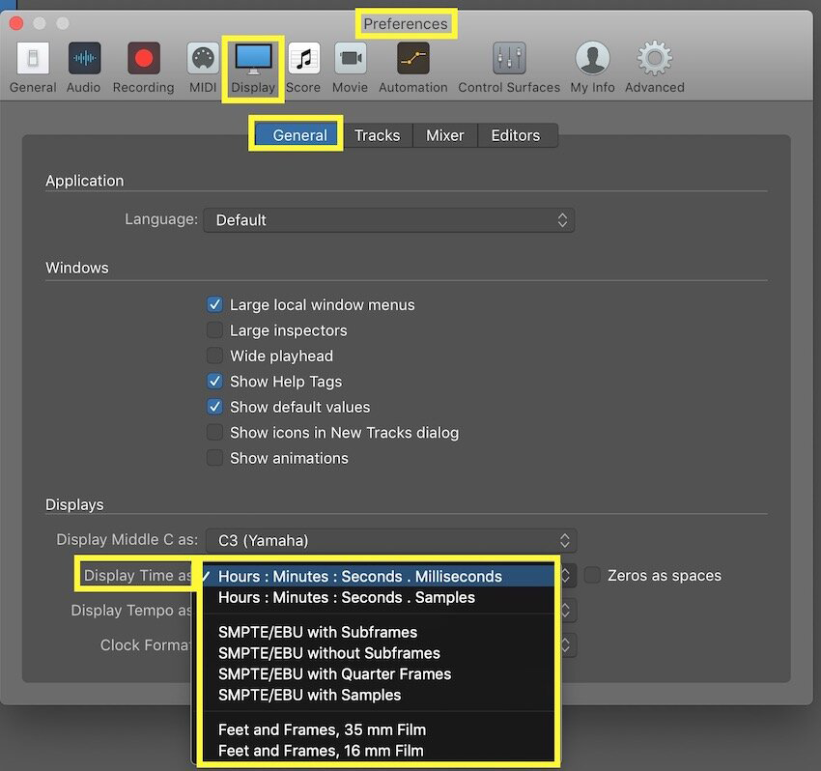Open General preferences pane in toolbar
Viewport: 821px width, 771px height.
pyautogui.click(x=33, y=68)
